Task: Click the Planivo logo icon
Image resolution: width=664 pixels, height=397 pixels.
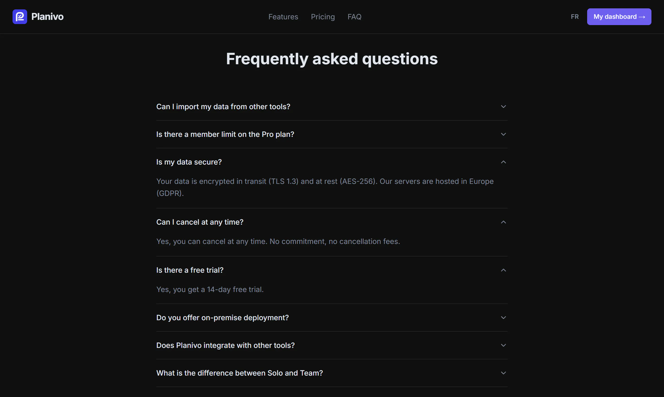Action: pos(20,17)
